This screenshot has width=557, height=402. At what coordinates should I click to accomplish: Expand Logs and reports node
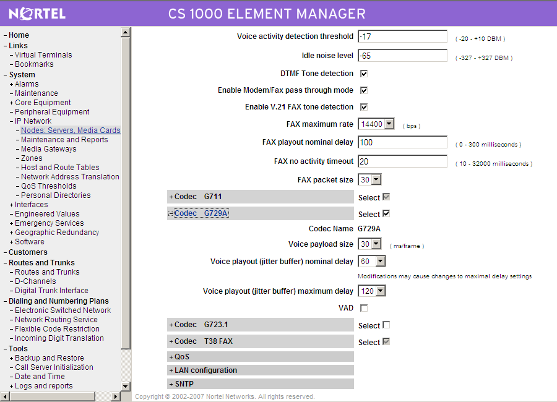tap(12, 386)
